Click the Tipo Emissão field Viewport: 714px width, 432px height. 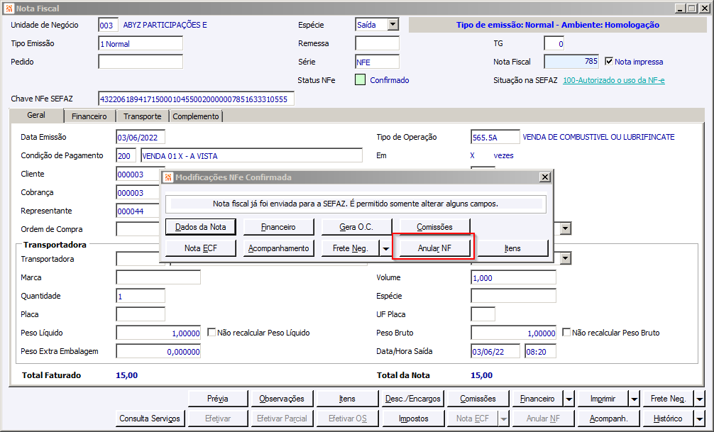(x=141, y=44)
